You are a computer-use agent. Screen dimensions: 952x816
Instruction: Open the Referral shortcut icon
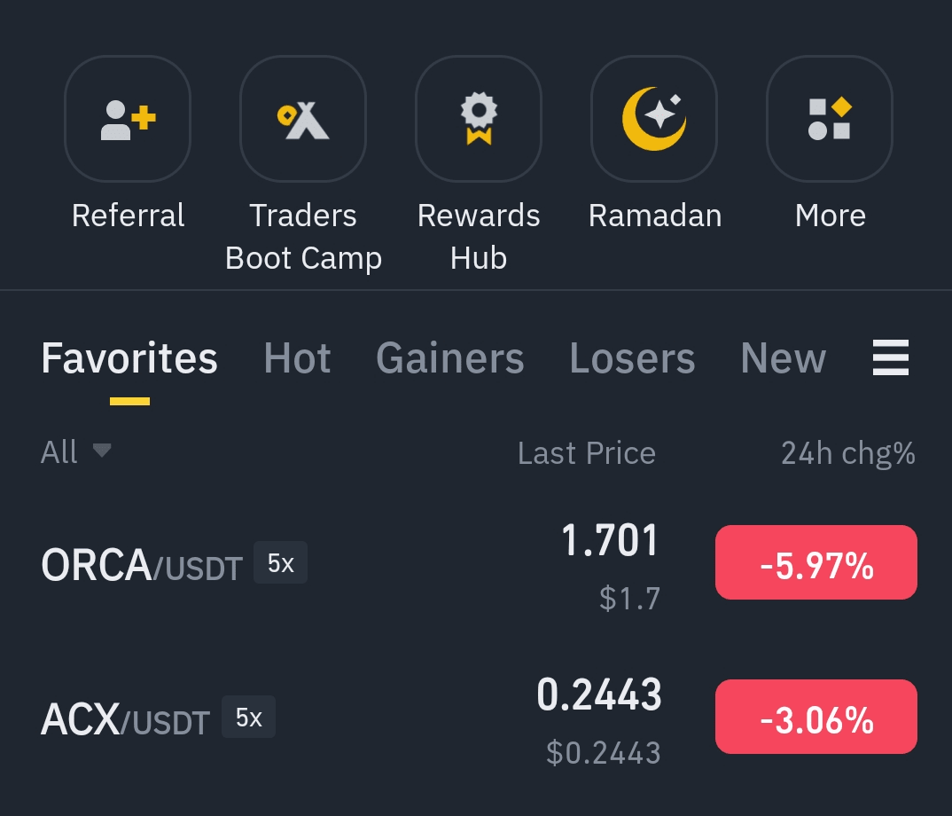tap(128, 120)
